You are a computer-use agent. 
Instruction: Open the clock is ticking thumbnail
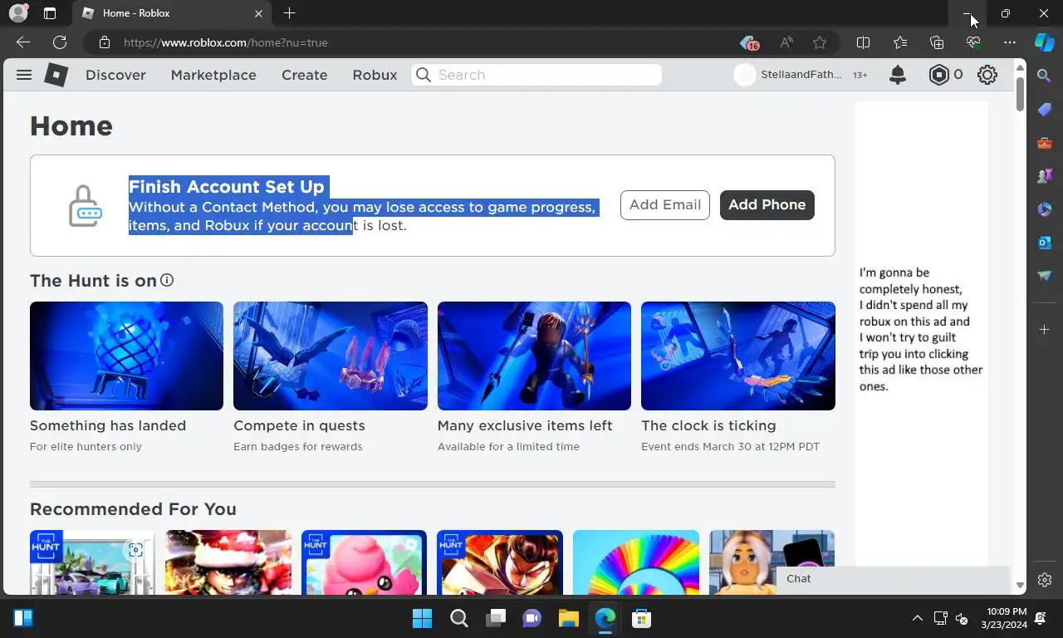[738, 356]
